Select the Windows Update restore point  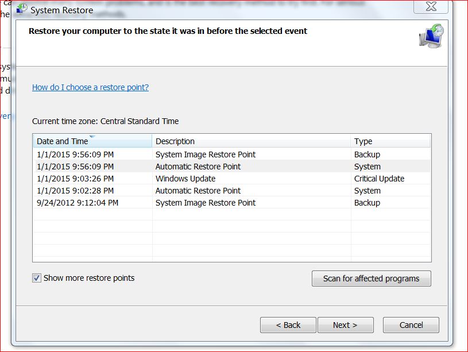click(x=185, y=179)
